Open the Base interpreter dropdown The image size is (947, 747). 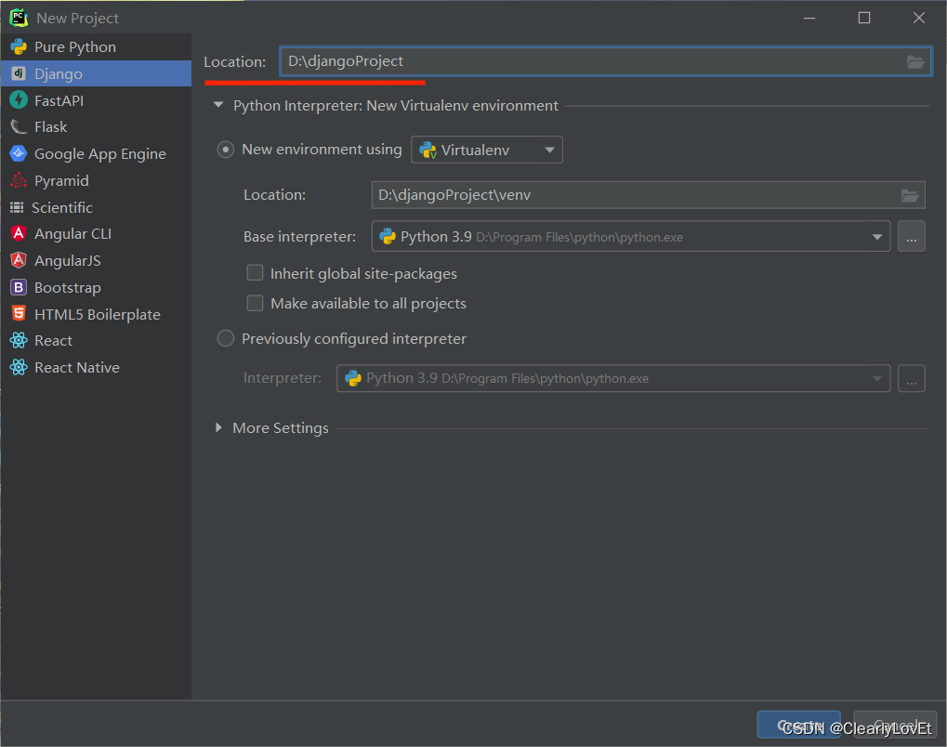click(630, 236)
